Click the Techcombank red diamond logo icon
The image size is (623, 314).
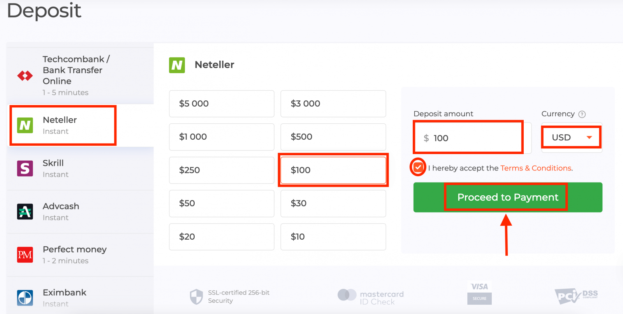(25, 75)
